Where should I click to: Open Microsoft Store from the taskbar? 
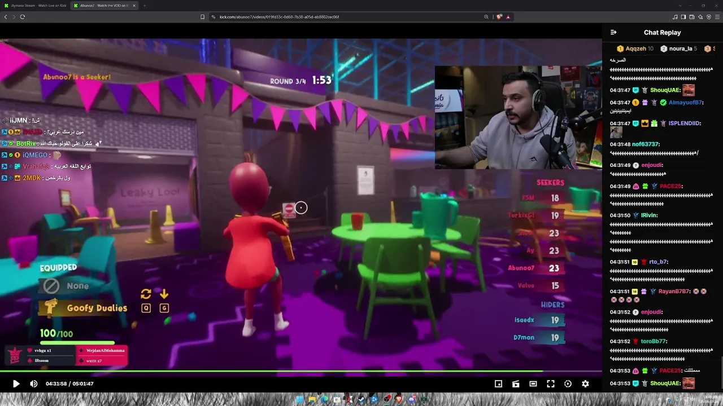[337, 400]
